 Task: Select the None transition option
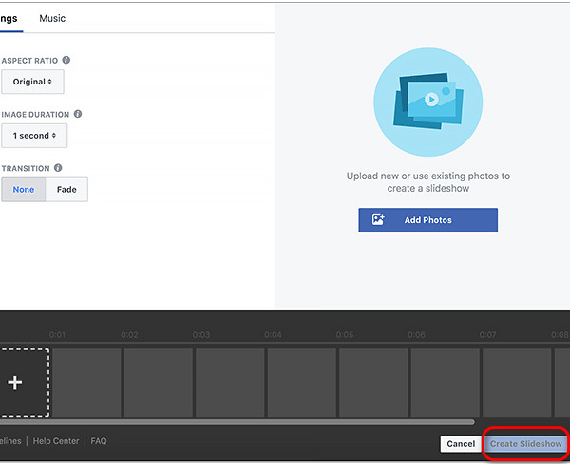[24, 189]
